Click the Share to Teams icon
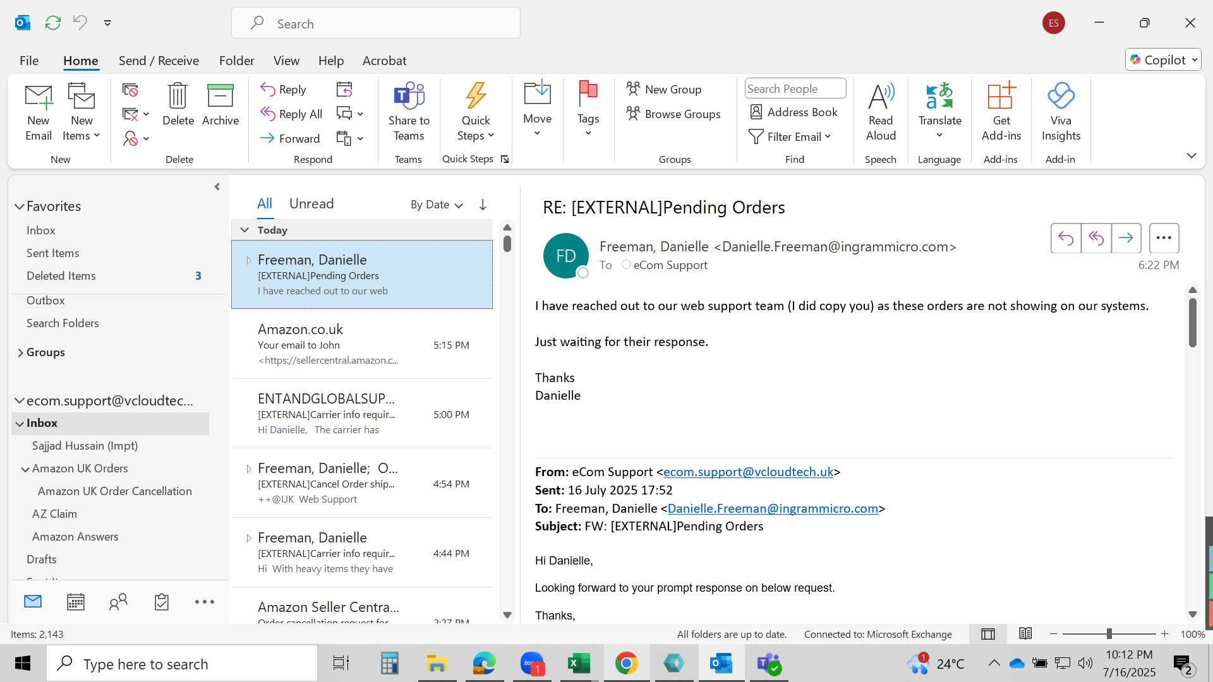Viewport: 1213px width, 682px height. [x=409, y=96]
